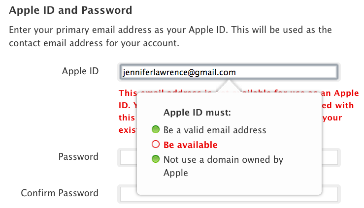364x208 pixels.
Task: Click the green icon beside Apple domain rule
Action: (156, 159)
